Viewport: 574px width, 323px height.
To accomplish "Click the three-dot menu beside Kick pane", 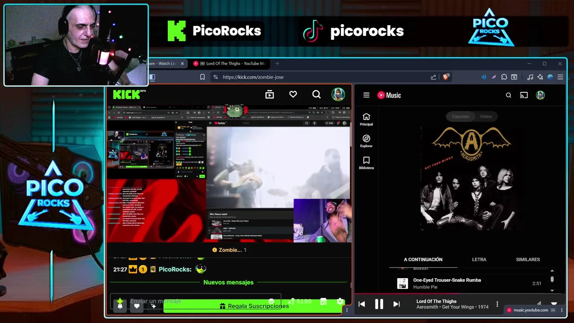I will [347, 310].
